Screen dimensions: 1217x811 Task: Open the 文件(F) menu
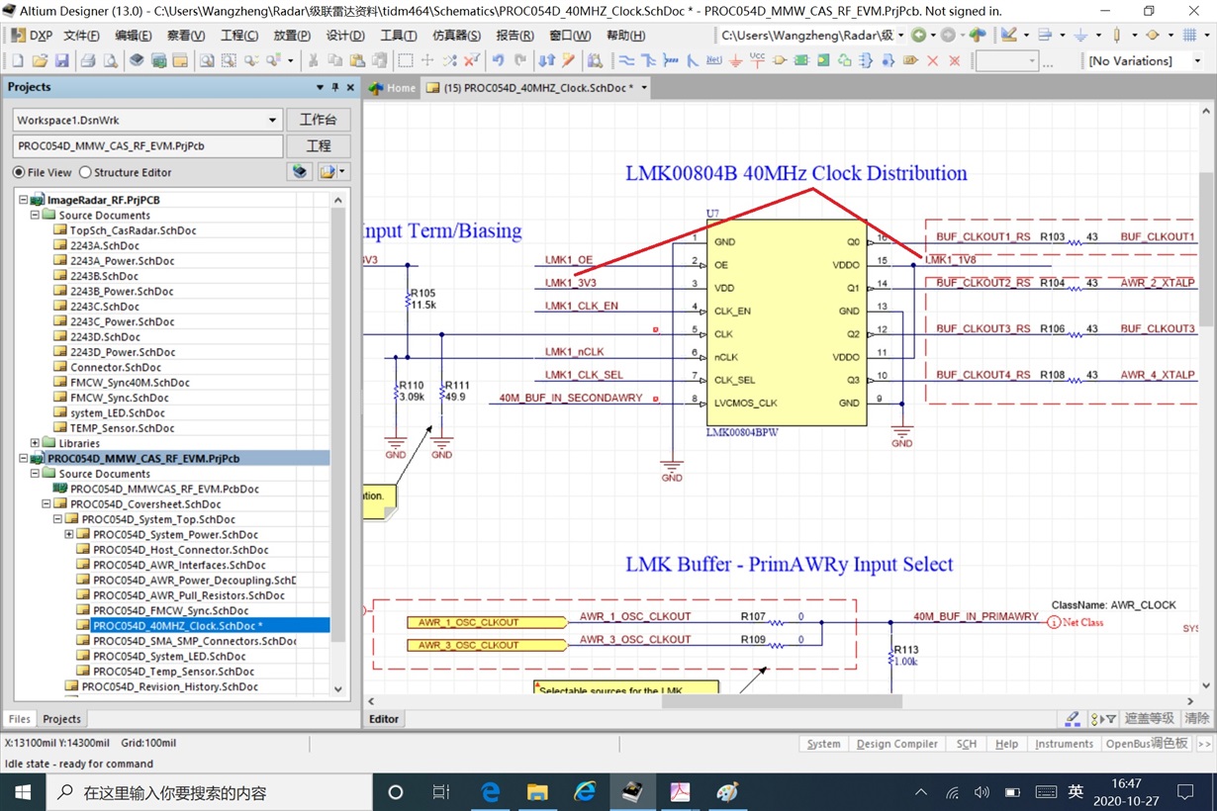[82, 36]
